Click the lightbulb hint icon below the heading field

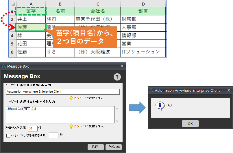click(71, 98)
